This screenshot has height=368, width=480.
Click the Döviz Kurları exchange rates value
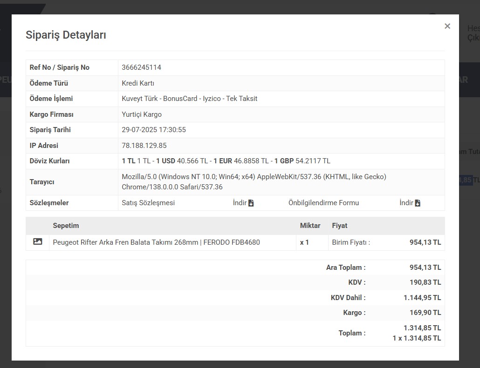tap(226, 161)
